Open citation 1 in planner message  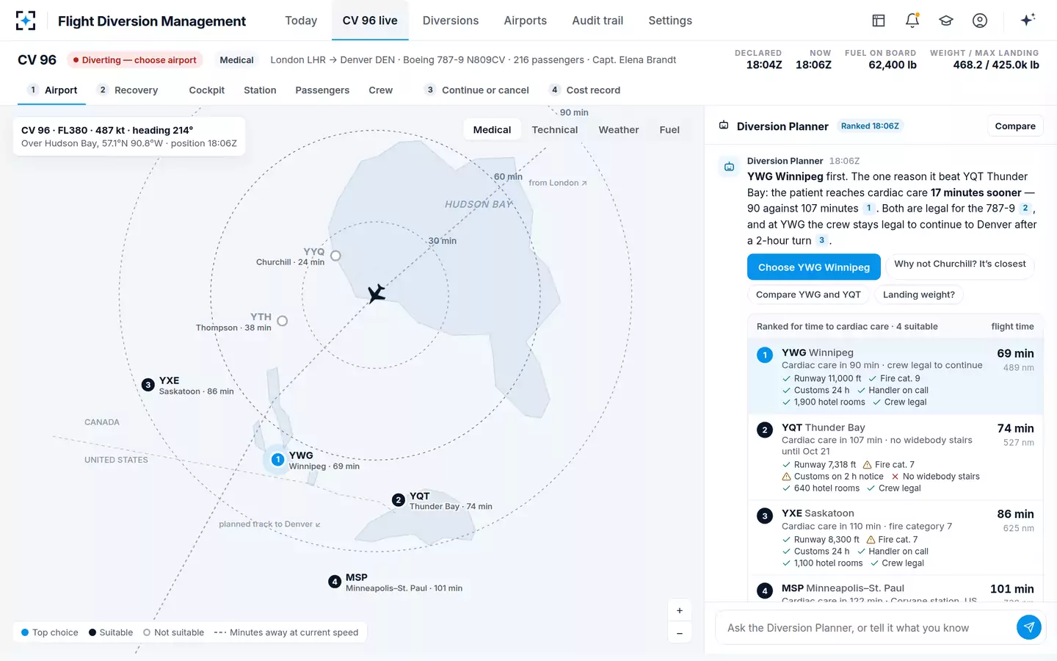pos(869,209)
